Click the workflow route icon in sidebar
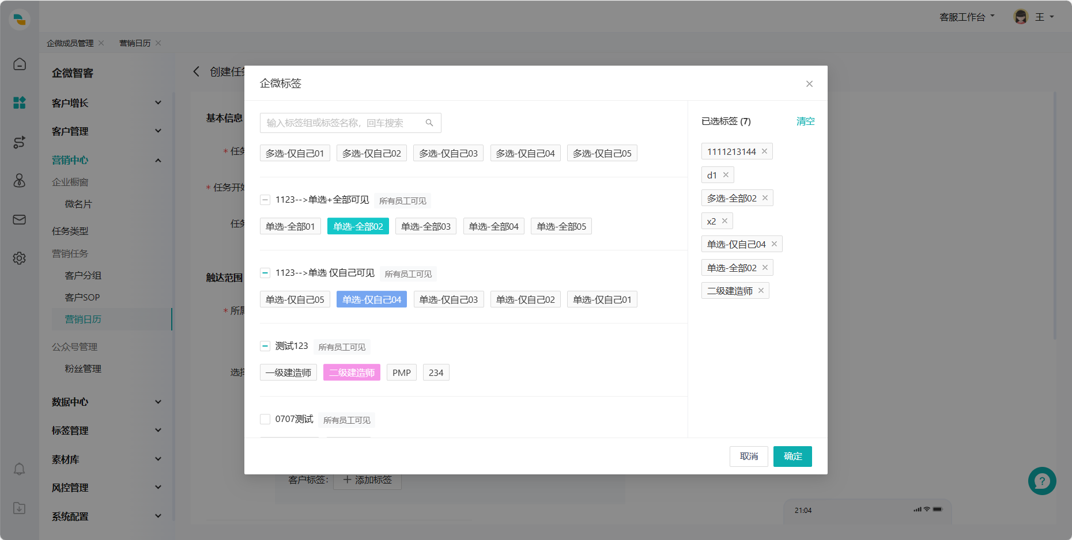The width and height of the screenshot is (1072, 540). (x=20, y=142)
